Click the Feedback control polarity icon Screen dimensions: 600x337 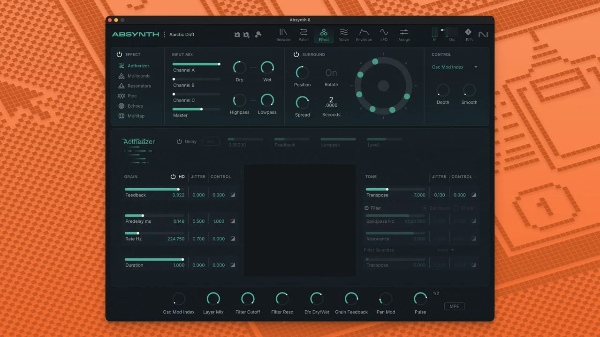(233, 195)
